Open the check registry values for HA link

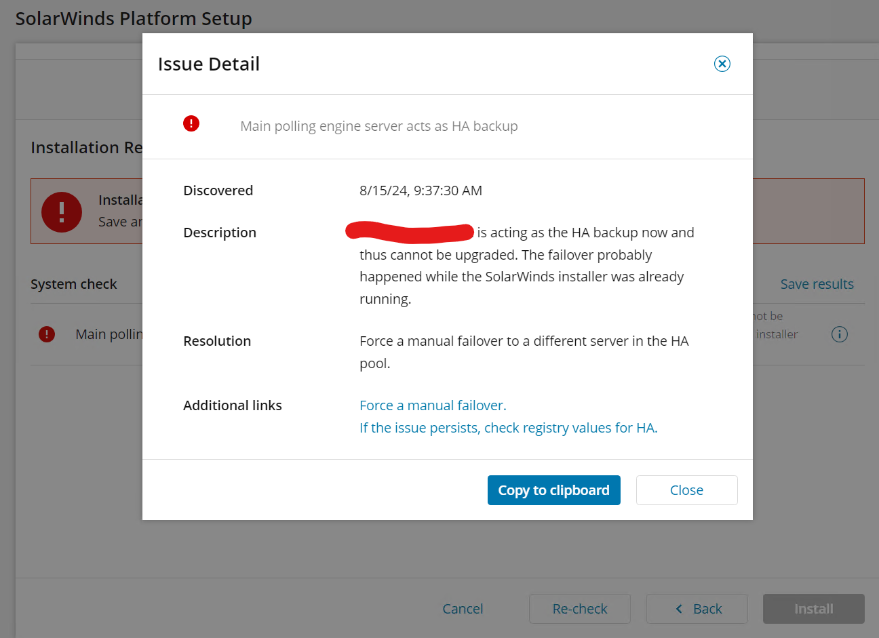[509, 428]
